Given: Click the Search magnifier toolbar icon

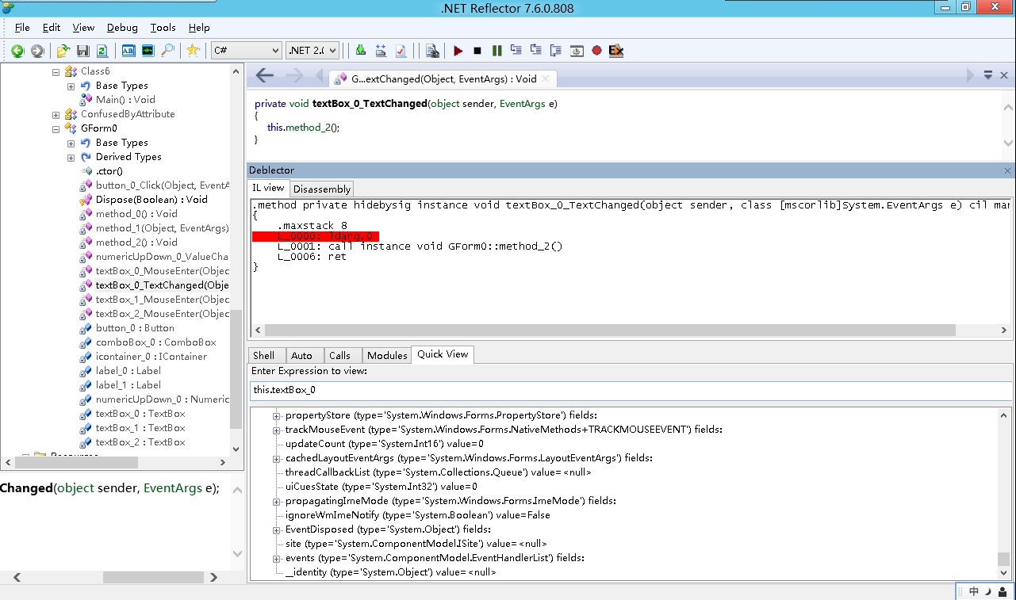Looking at the screenshot, I should [167, 51].
